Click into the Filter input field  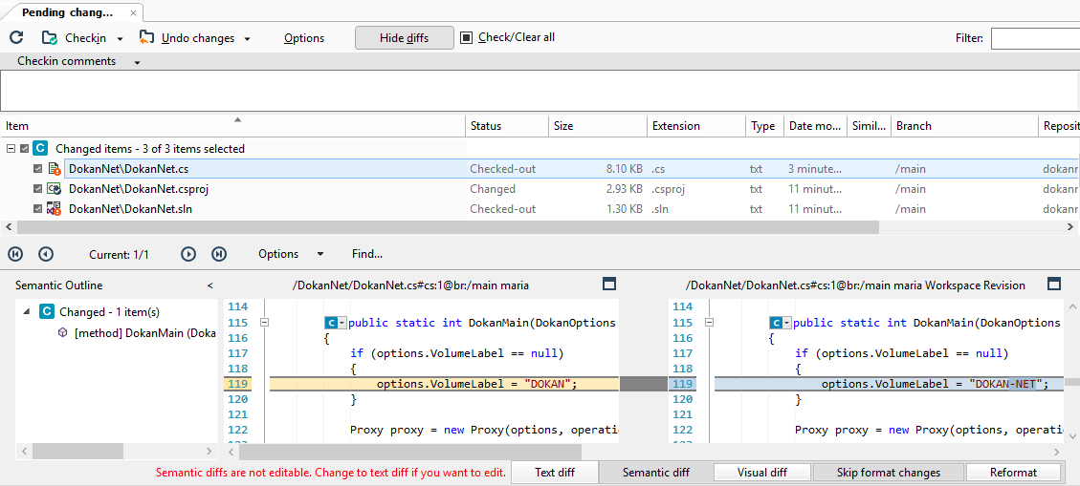click(x=1035, y=38)
